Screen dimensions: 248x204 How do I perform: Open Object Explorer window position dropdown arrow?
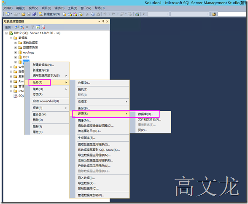point(99,21)
